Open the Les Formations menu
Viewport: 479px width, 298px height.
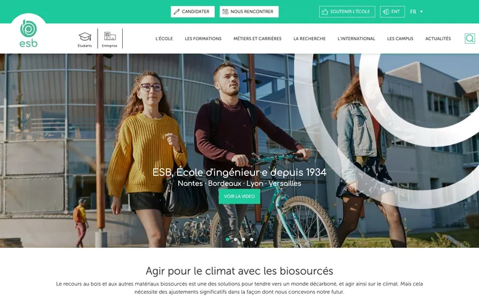[x=203, y=38]
